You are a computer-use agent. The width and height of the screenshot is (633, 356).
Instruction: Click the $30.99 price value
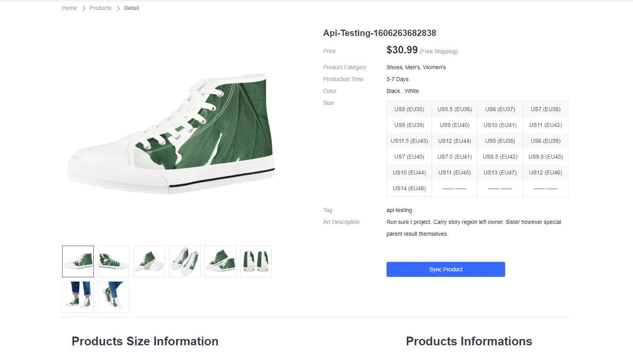point(402,50)
